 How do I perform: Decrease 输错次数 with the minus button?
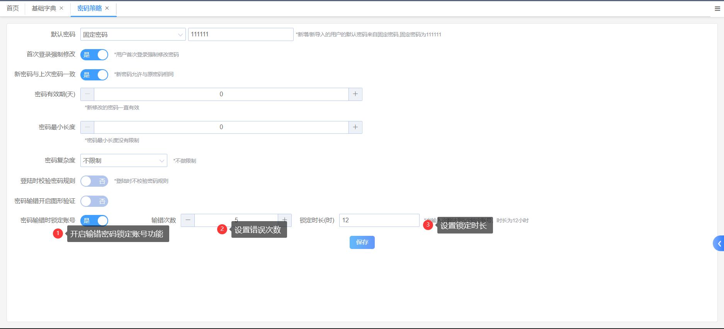point(188,220)
